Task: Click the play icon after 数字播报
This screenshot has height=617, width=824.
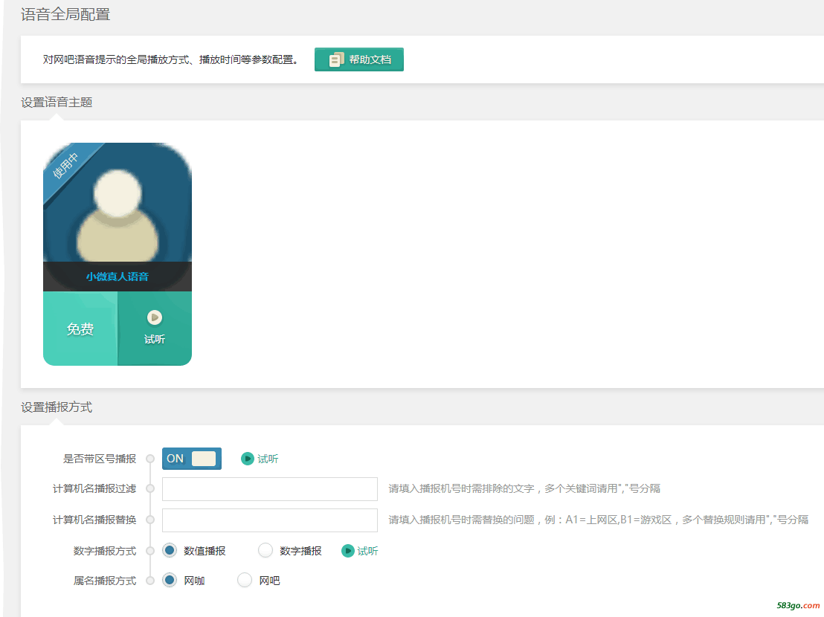Action: [348, 551]
